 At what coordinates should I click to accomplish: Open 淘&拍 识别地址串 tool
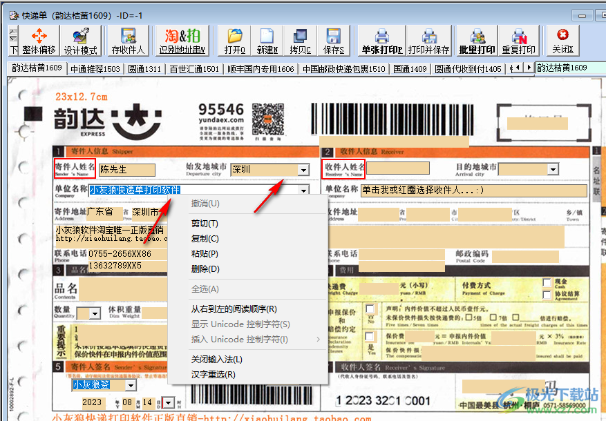[x=182, y=41]
